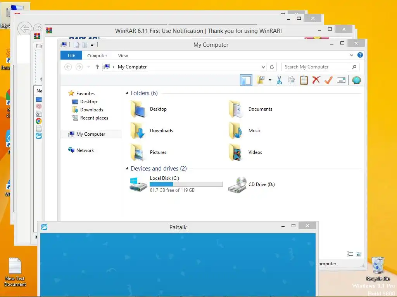Image resolution: width=397 pixels, height=297 pixels.
Task: Open Explorer Help question mark icon
Action: [x=360, y=55]
